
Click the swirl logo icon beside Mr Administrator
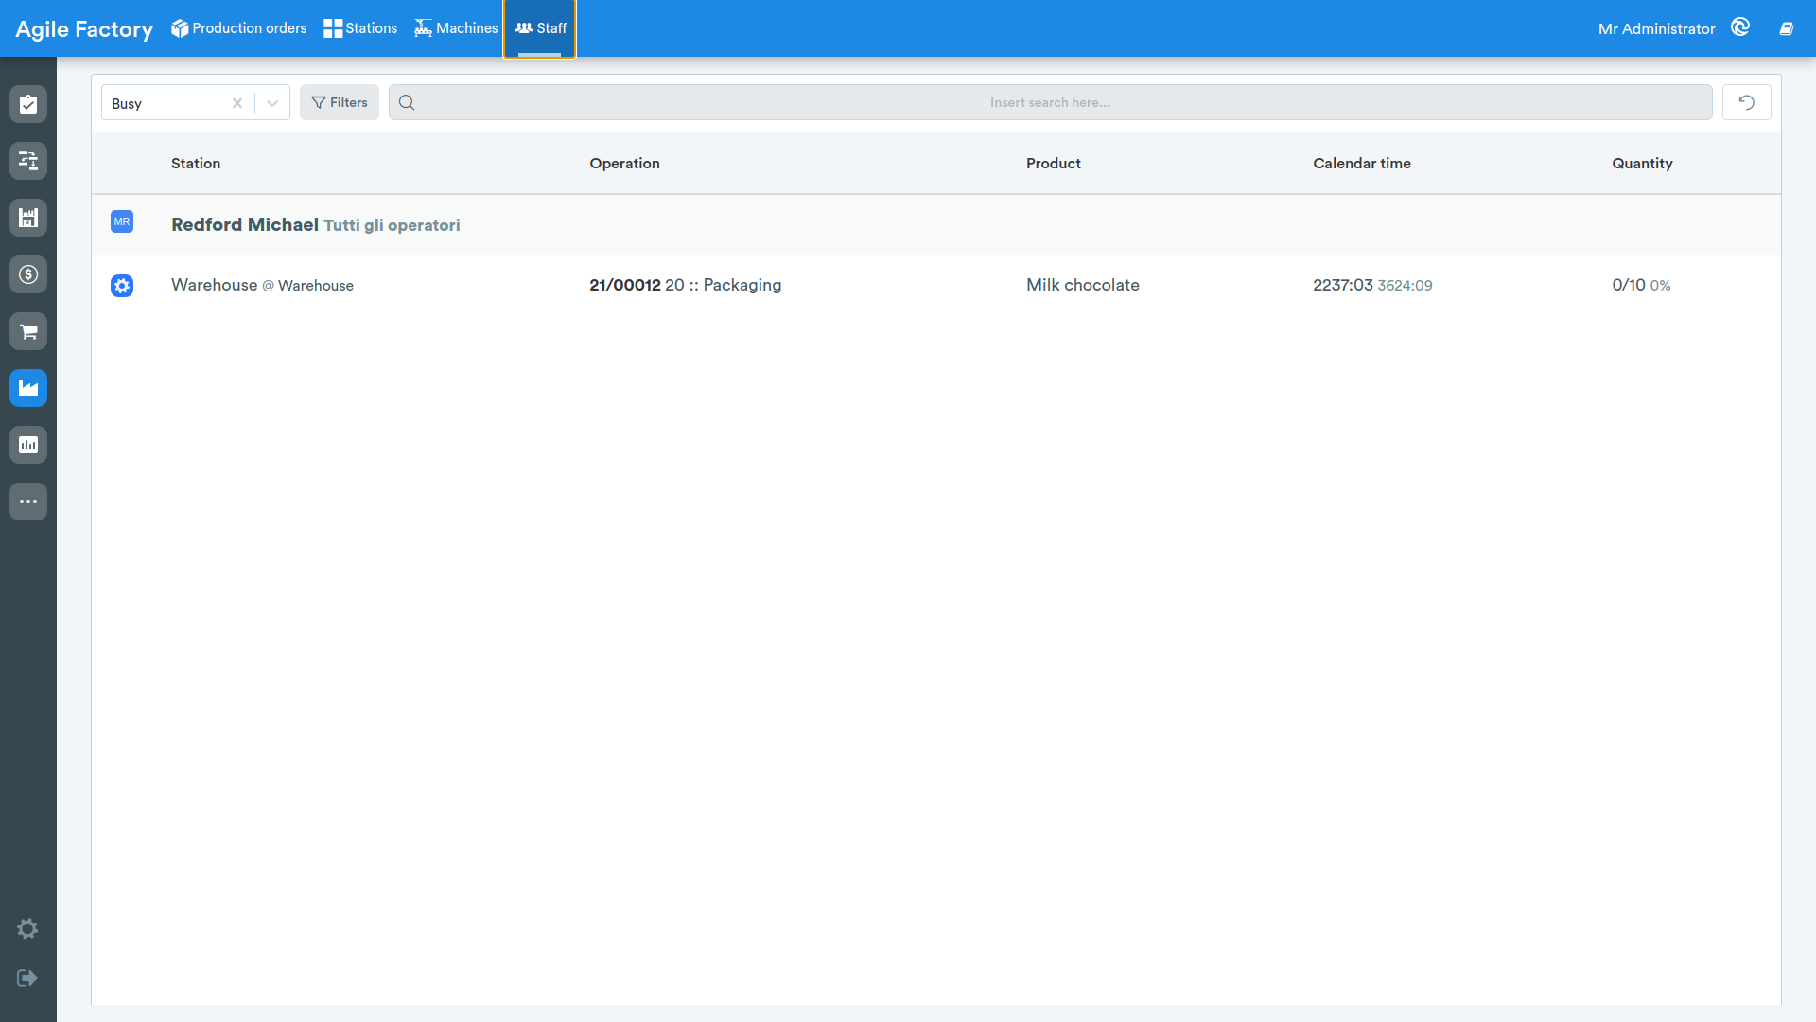1740,27
